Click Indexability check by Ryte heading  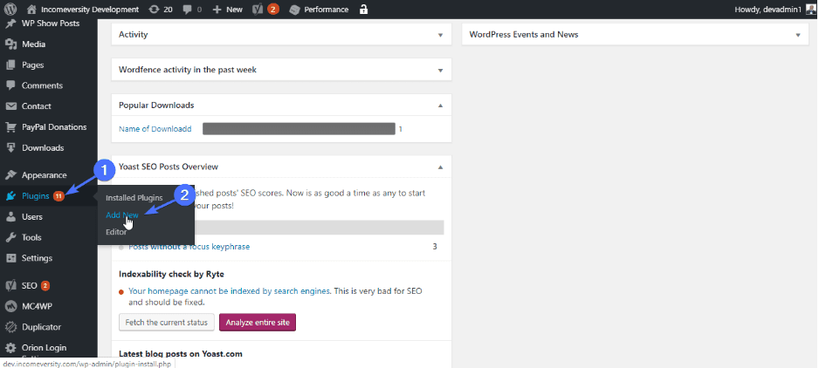click(x=171, y=274)
